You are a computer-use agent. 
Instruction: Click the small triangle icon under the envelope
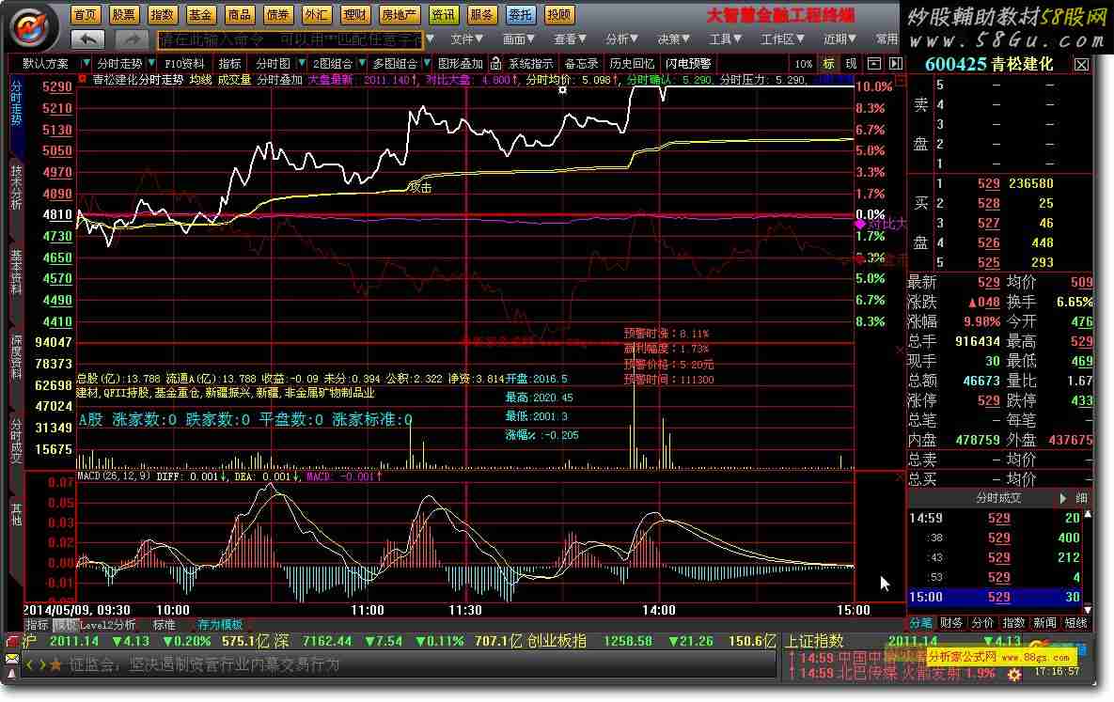(x=12, y=673)
